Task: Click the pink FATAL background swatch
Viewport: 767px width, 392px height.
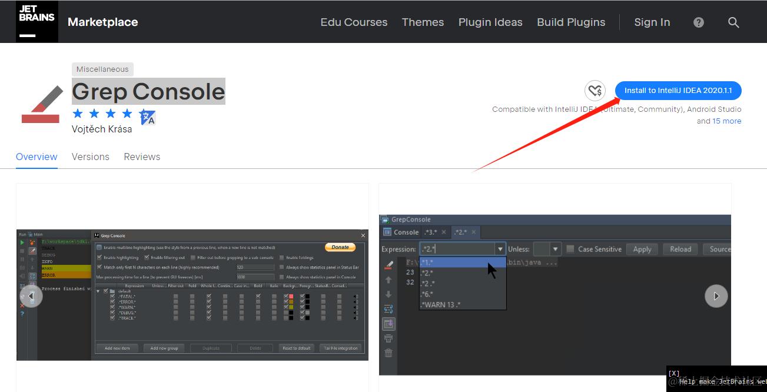Action: 291,297
